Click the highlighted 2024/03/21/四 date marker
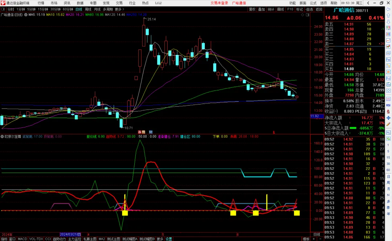 (x=70, y=234)
